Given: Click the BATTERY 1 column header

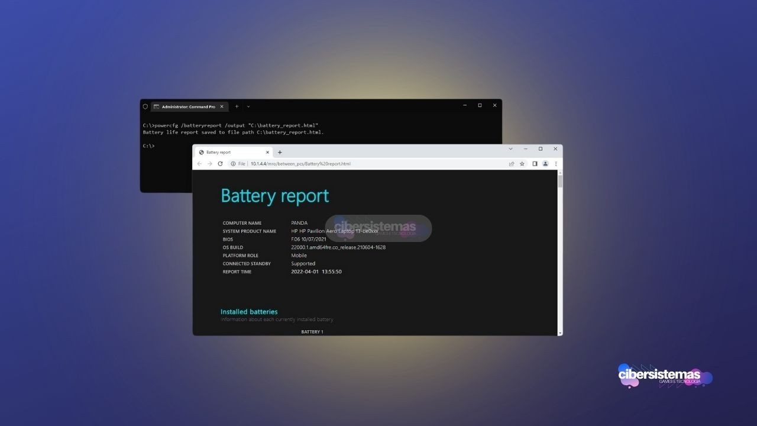Looking at the screenshot, I should pyautogui.click(x=312, y=332).
